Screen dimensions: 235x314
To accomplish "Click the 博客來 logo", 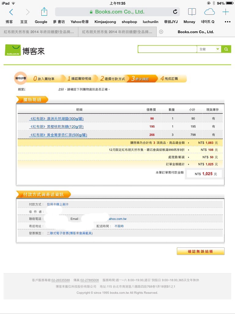I will point(25,50).
